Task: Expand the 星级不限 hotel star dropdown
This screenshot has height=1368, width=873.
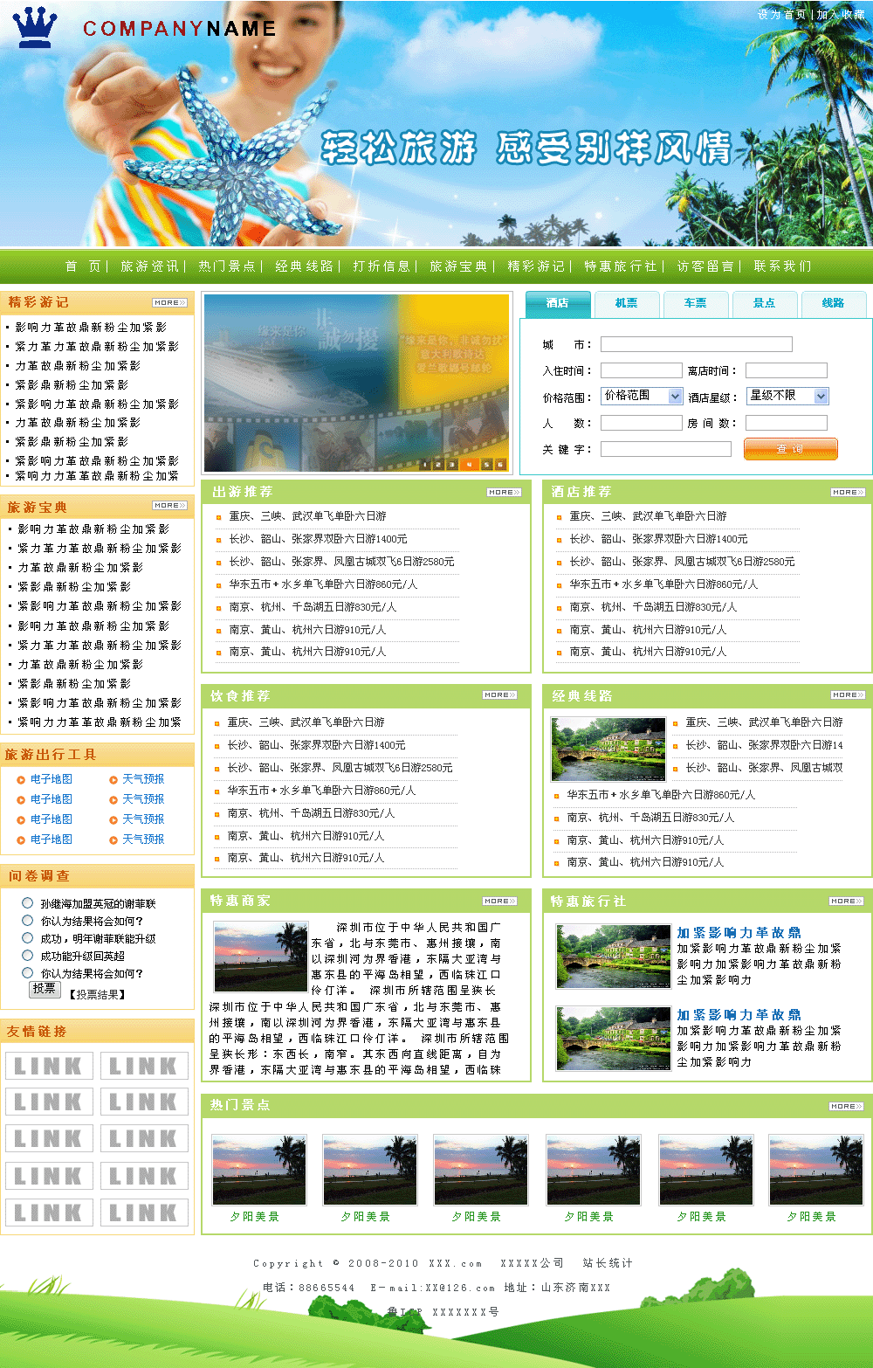Action: pos(787,397)
